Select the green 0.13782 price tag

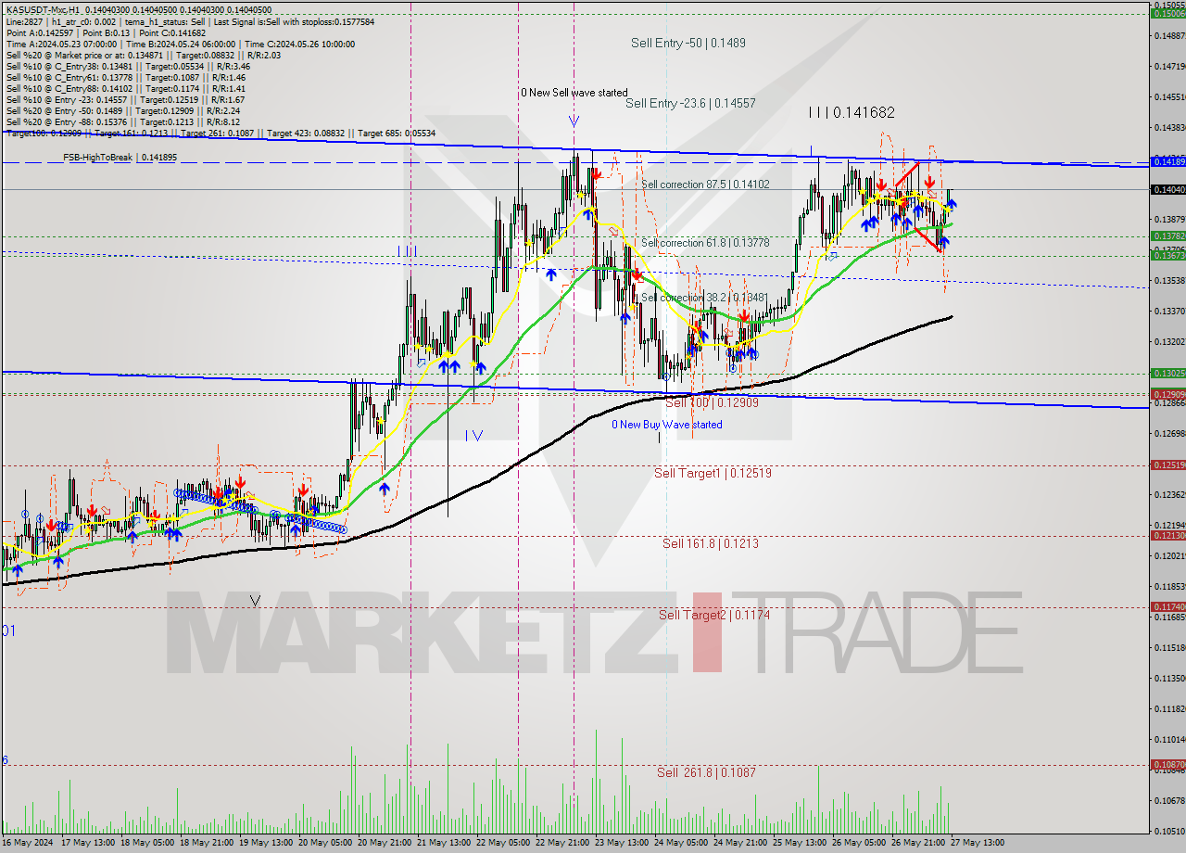(1167, 236)
